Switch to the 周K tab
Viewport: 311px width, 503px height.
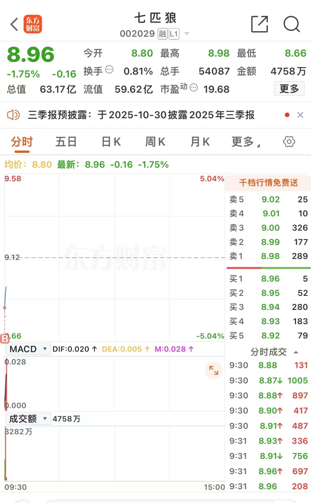tap(155, 142)
